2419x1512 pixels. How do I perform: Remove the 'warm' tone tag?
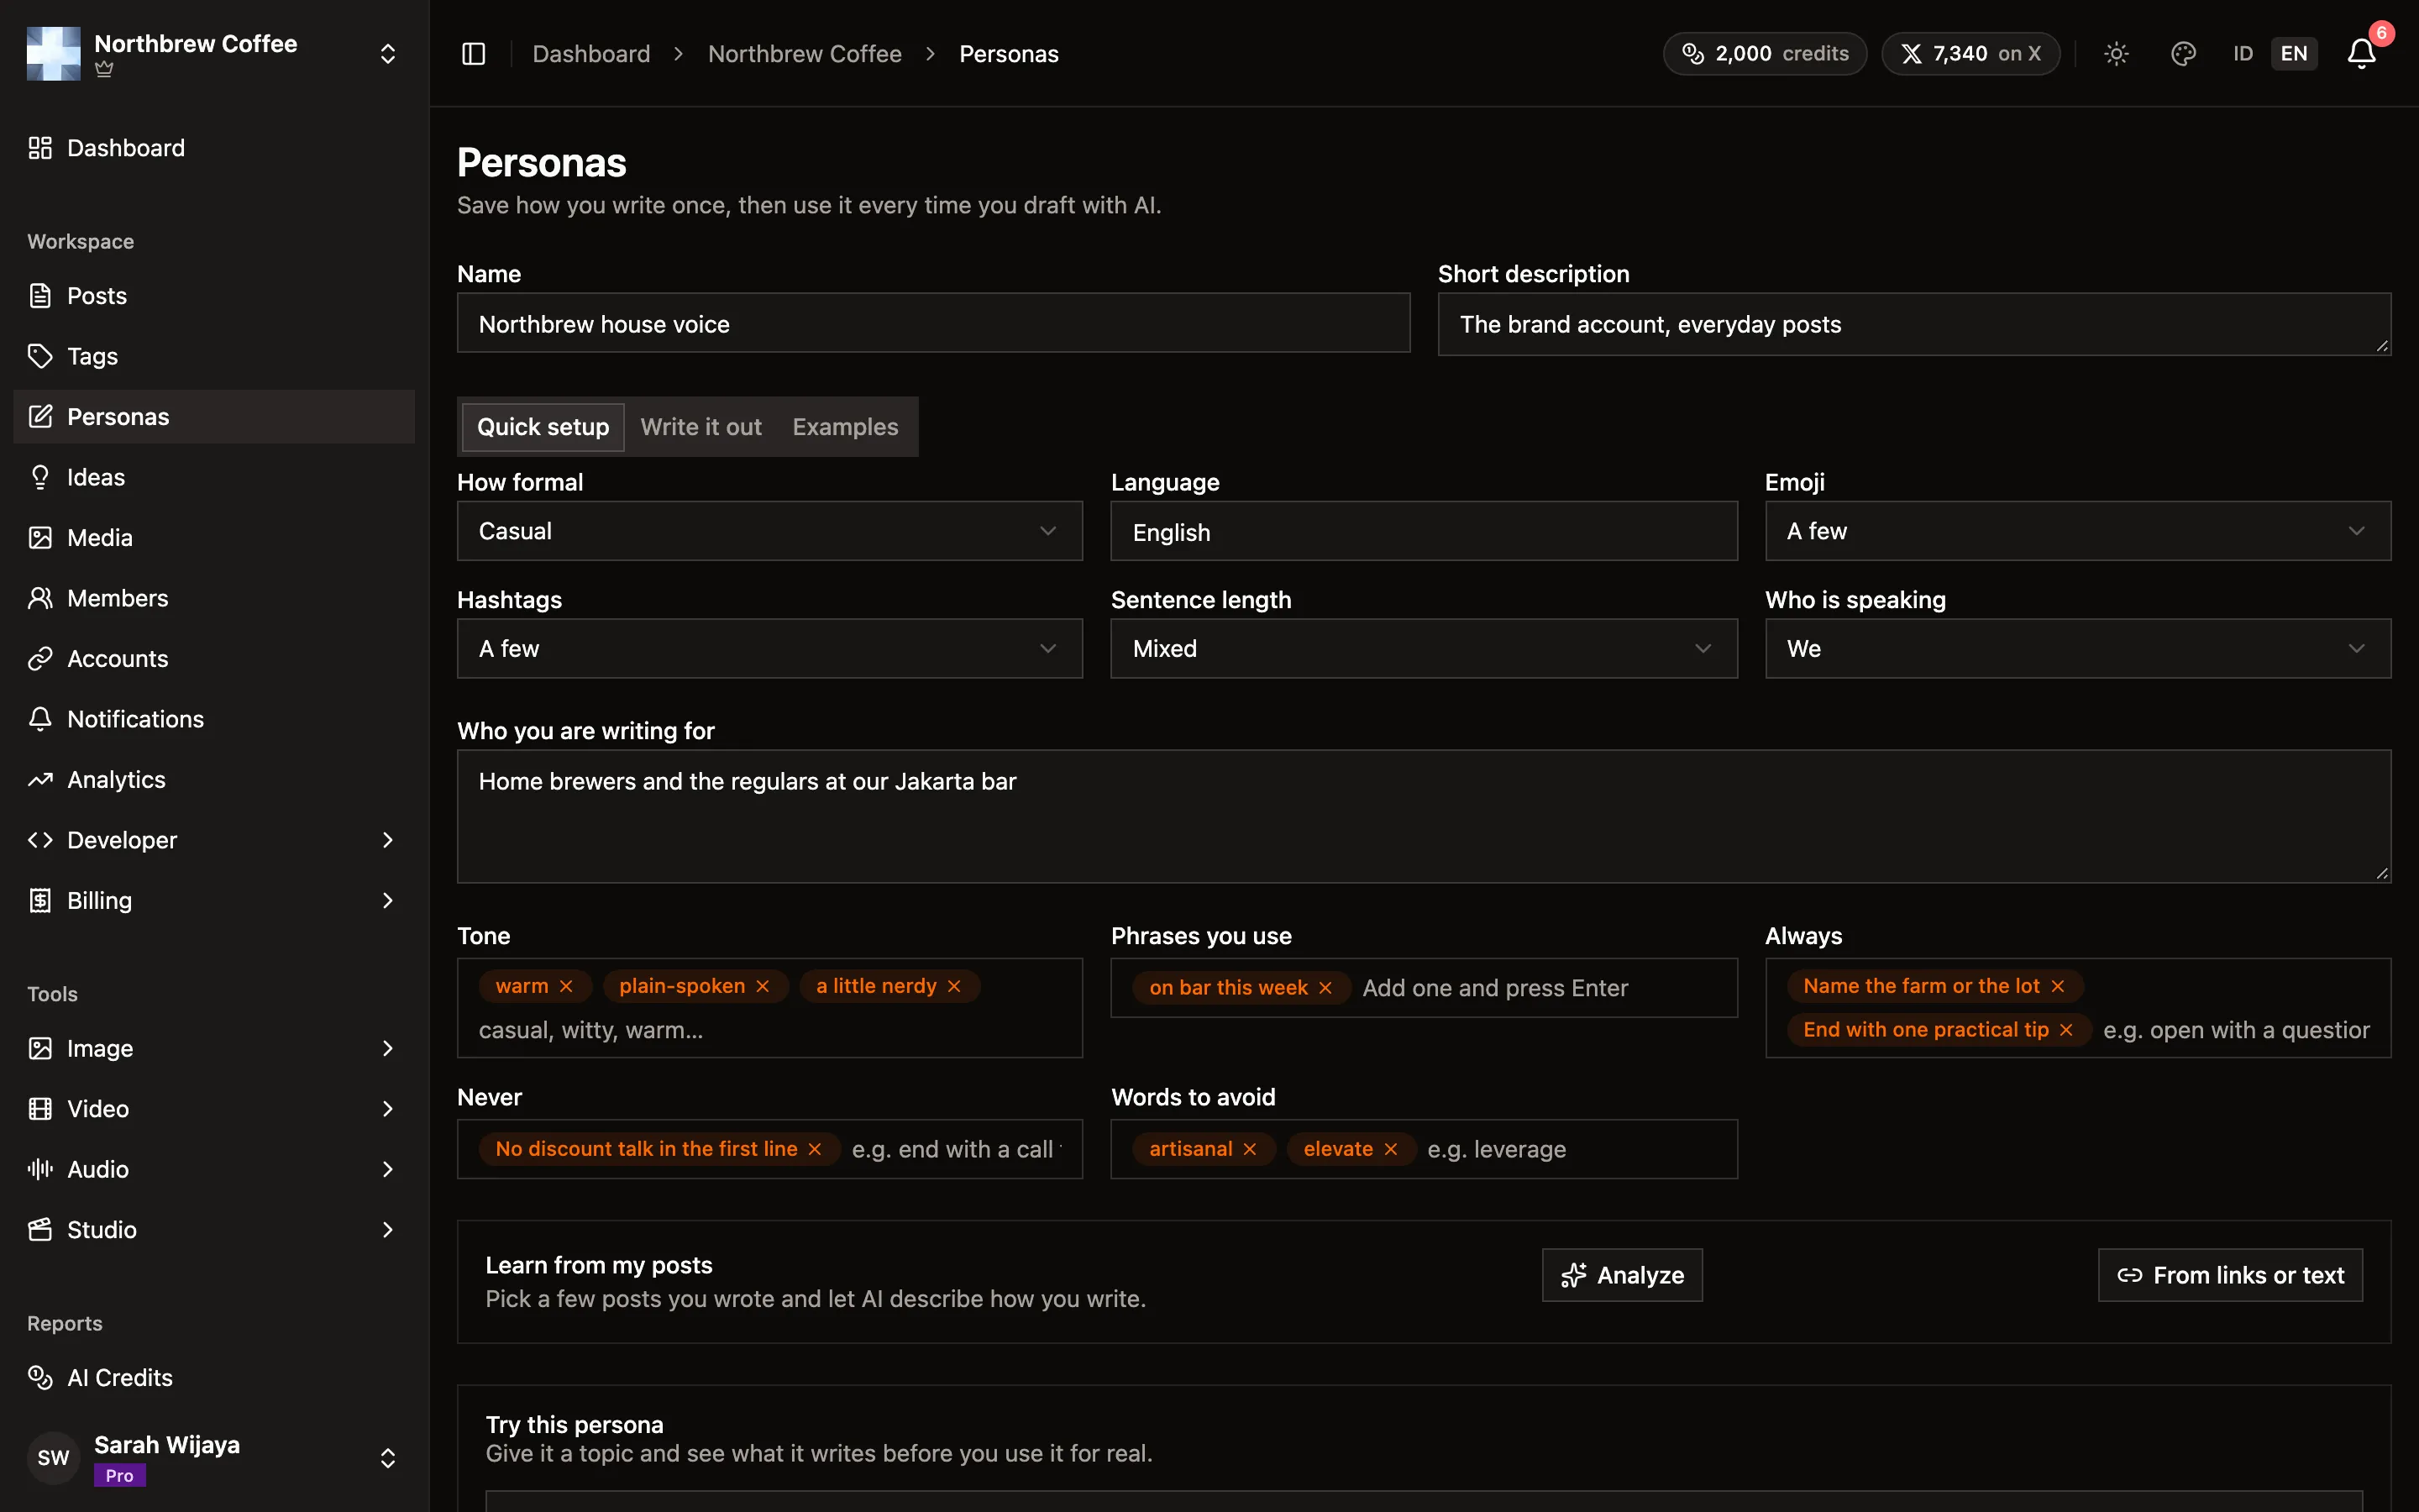pos(567,986)
